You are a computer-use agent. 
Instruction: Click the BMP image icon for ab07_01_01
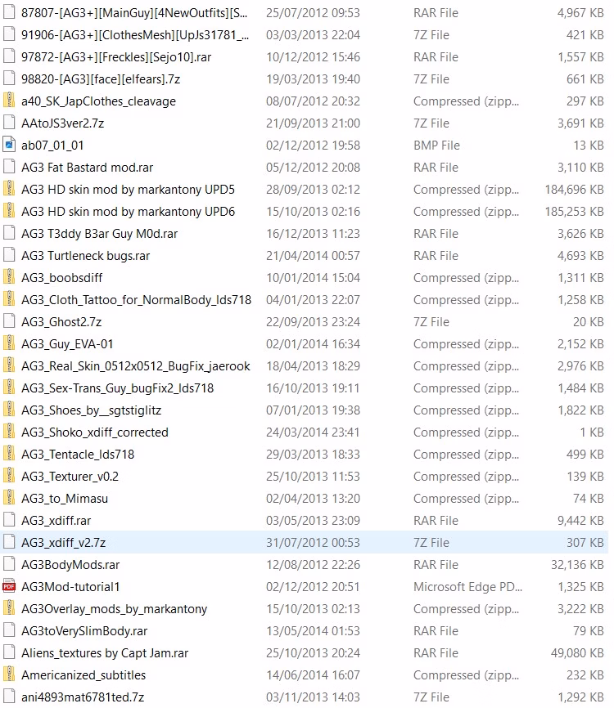[10, 146]
